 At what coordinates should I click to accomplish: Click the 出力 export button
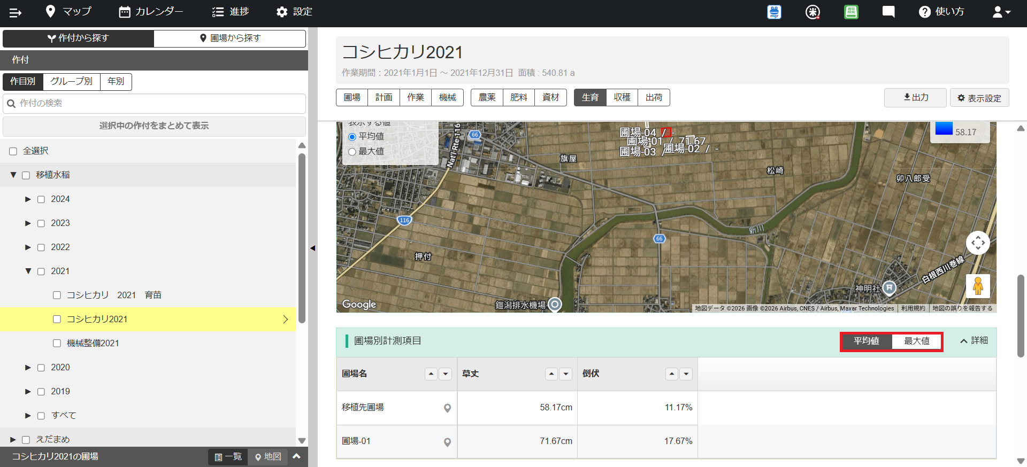click(915, 98)
